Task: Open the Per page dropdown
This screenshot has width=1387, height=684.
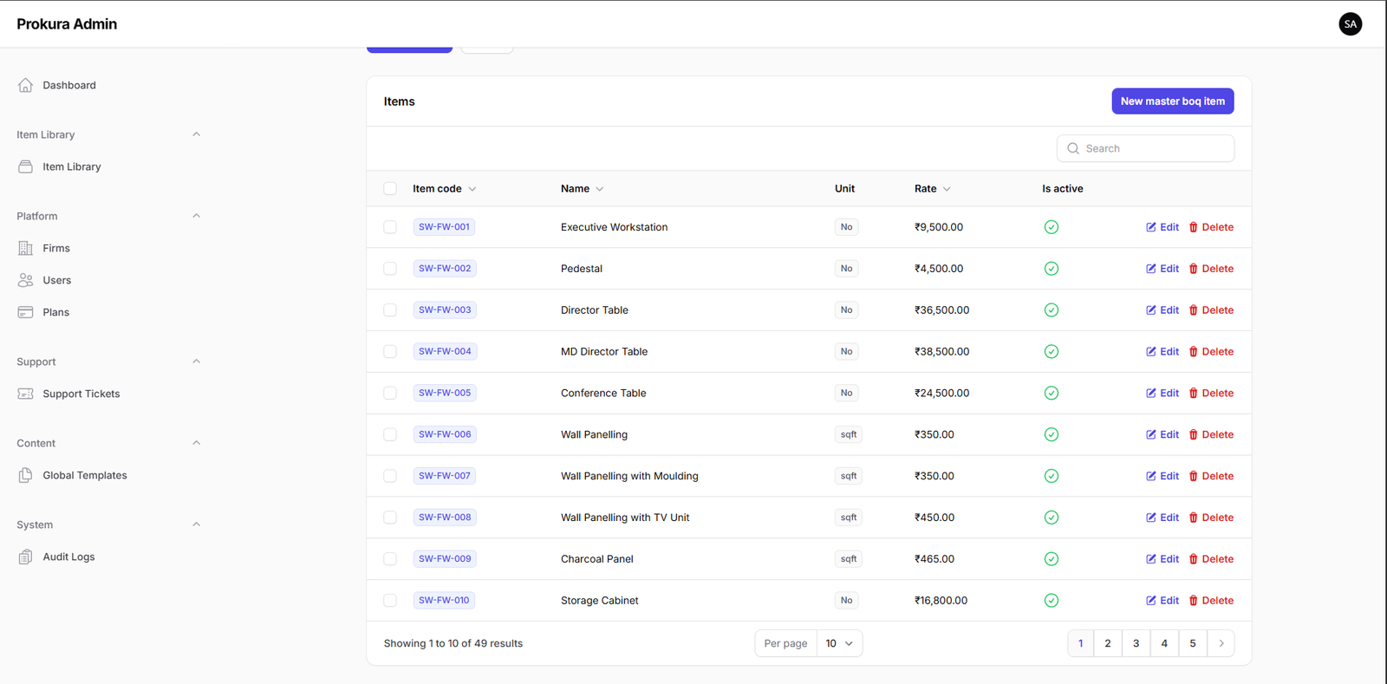Action: coord(839,643)
